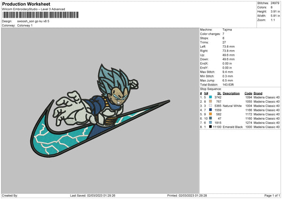
Task: Click the navy blue swatch for code 1166
Action: pos(211,110)
